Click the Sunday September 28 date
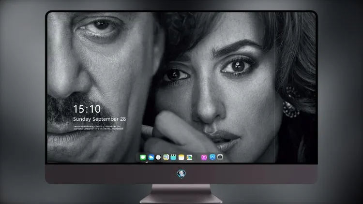 100,119
